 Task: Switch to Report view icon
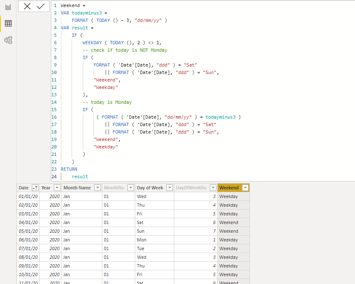click(8, 7)
